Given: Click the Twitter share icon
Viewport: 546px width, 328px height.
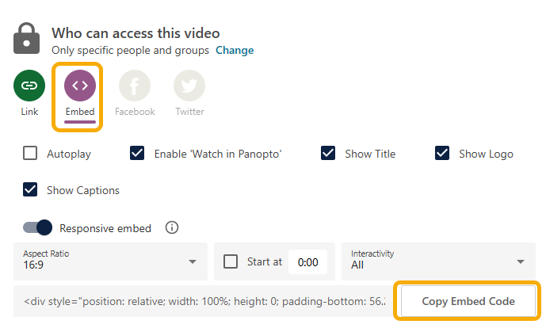Looking at the screenshot, I should 189,86.
